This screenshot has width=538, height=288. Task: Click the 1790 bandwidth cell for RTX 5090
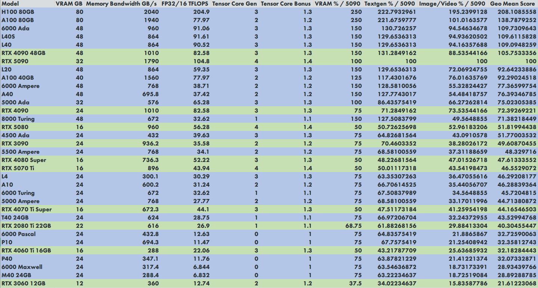[x=151, y=61]
